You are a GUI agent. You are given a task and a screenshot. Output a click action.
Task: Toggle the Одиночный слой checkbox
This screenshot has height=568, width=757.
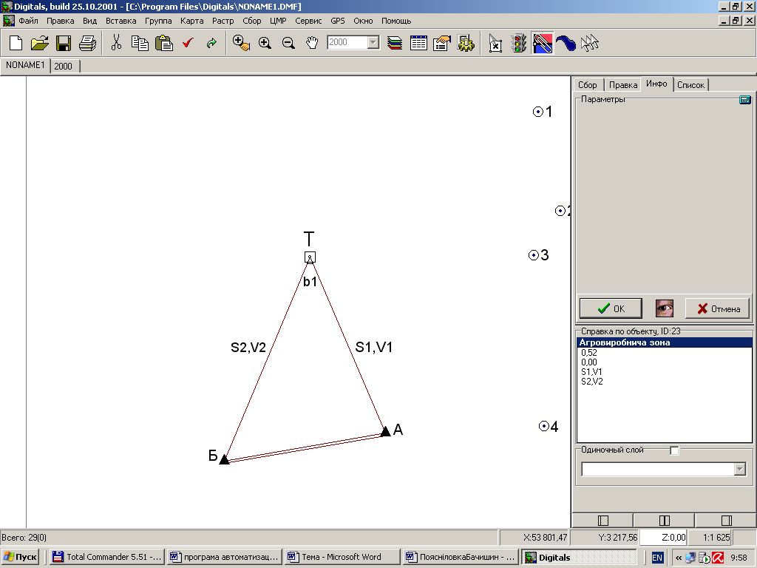coord(674,450)
